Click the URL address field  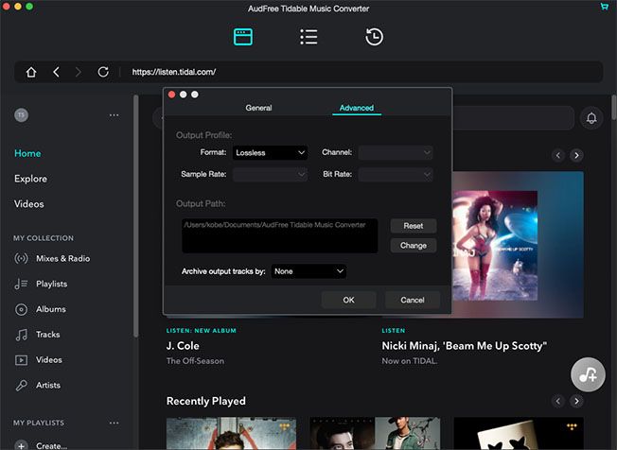(x=174, y=72)
